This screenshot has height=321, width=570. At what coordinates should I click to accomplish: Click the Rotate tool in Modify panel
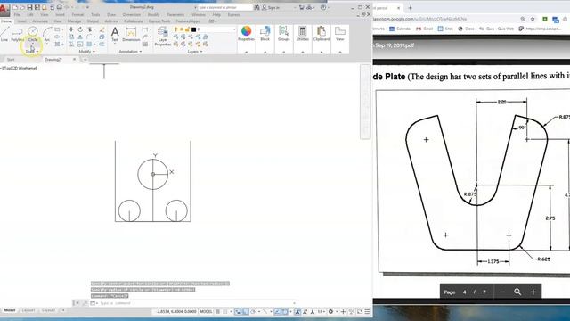(80, 29)
